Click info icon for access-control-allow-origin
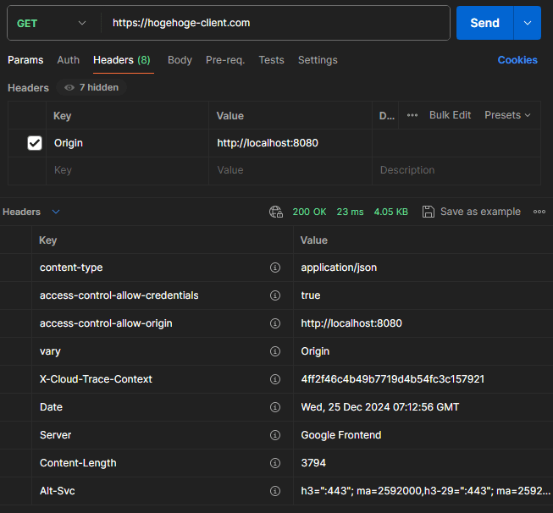Image resolution: width=553 pixels, height=513 pixels. [x=275, y=323]
